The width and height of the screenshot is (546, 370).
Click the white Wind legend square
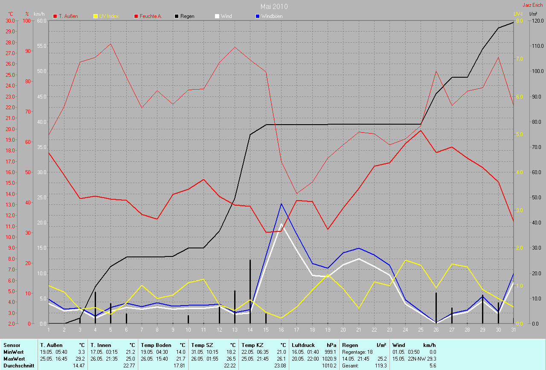(217, 16)
